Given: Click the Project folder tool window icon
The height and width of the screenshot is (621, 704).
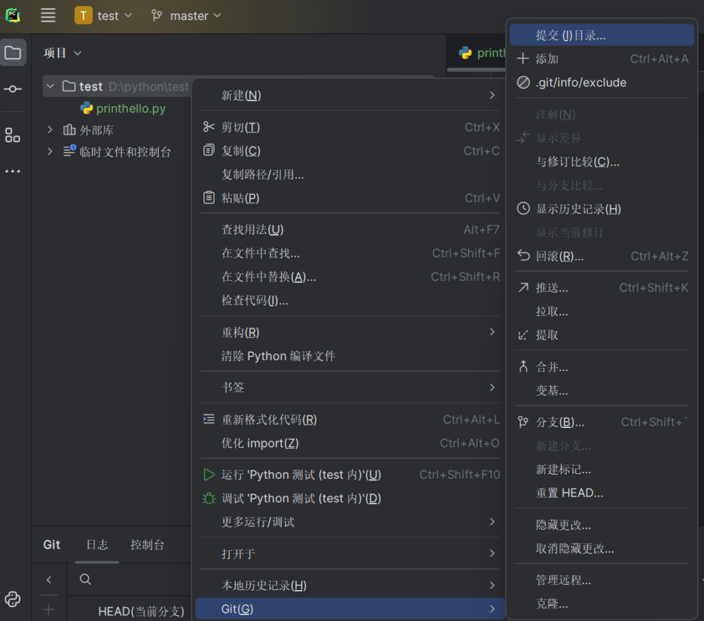Looking at the screenshot, I should tap(13, 53).
